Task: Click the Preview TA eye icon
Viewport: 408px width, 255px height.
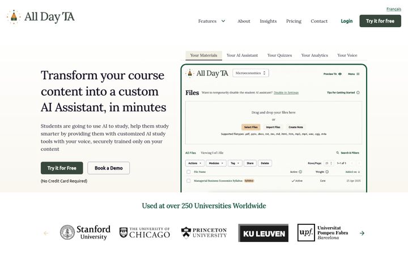Action: (x=340, y=74)
